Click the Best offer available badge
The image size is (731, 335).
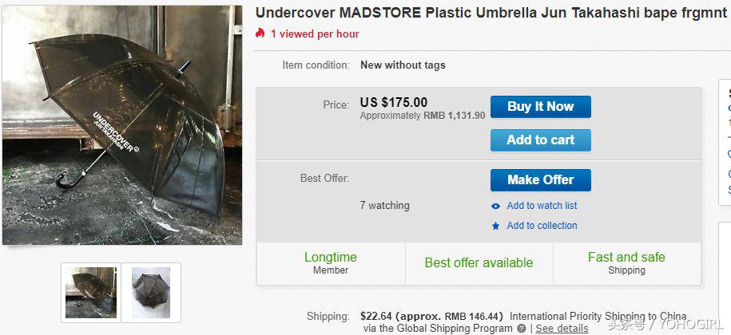pos(479,262)
